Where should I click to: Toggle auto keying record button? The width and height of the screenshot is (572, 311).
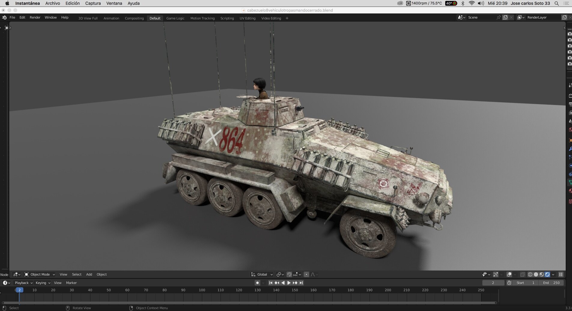point(257,283)
